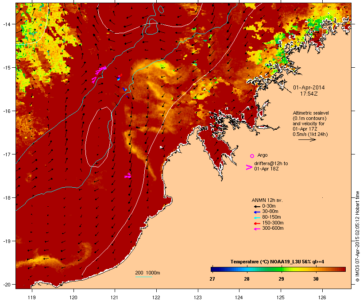This screenshot has height=301, width=363.
Task: Click the longitude label 123
Action: 198,297
